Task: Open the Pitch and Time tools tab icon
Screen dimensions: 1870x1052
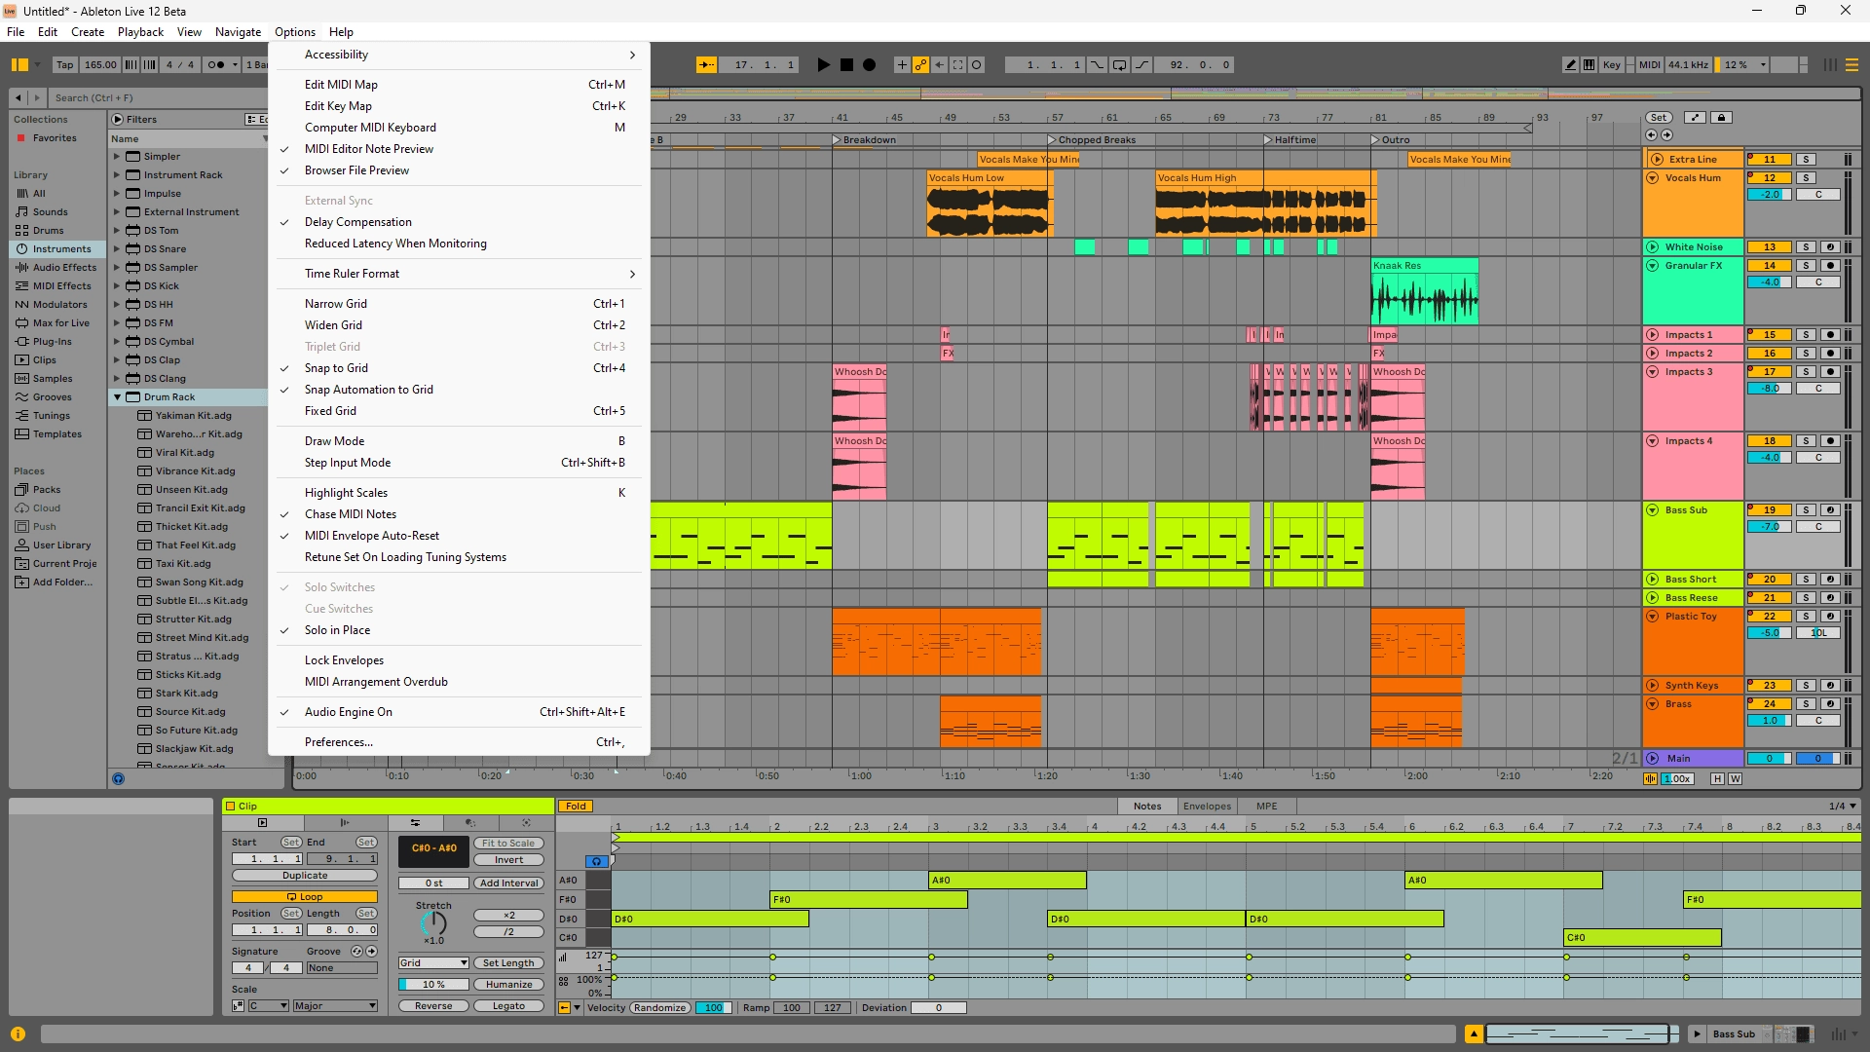Action: 415,823
